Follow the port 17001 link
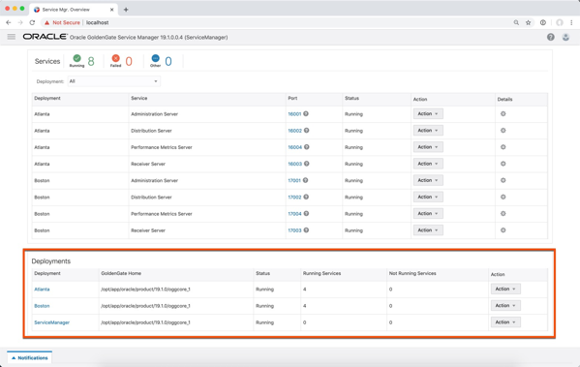The height and width of the screenshot is (367, 580). 294,180
